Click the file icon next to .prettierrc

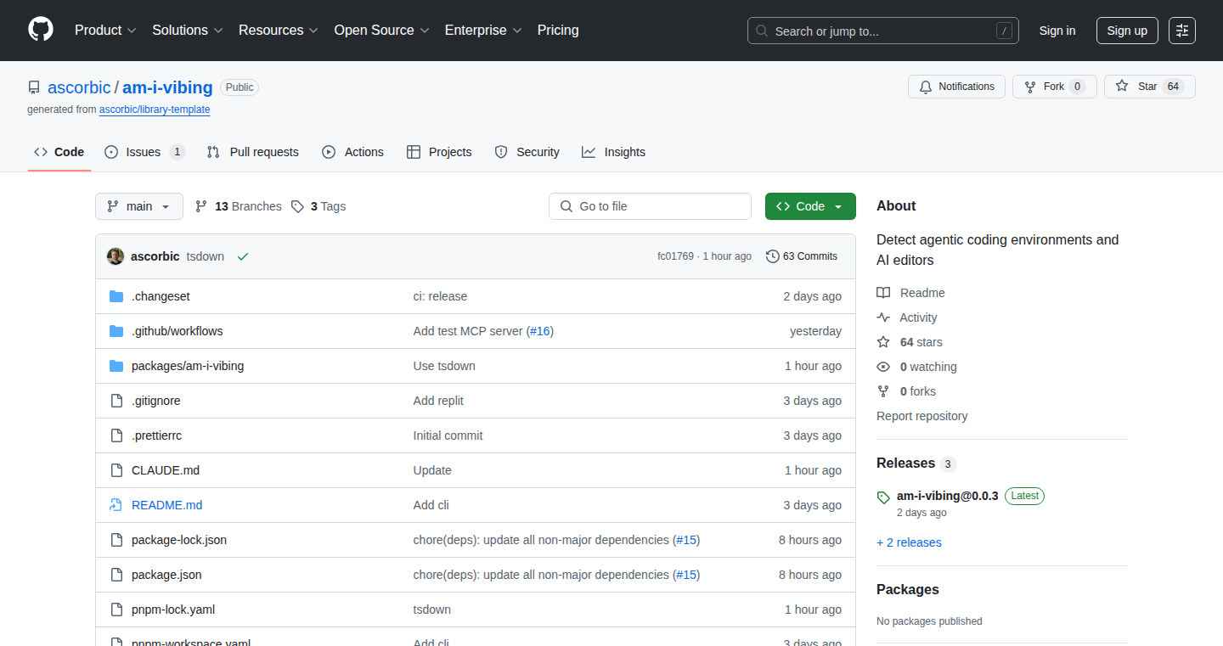pos(116,435)
